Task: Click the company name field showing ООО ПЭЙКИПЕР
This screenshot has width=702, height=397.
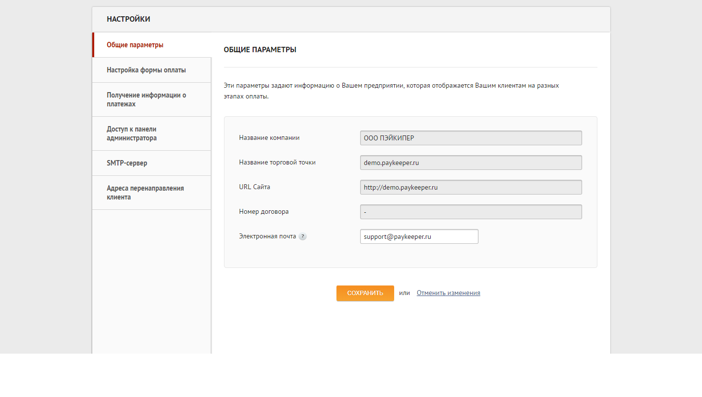Action: click(471, 138)
